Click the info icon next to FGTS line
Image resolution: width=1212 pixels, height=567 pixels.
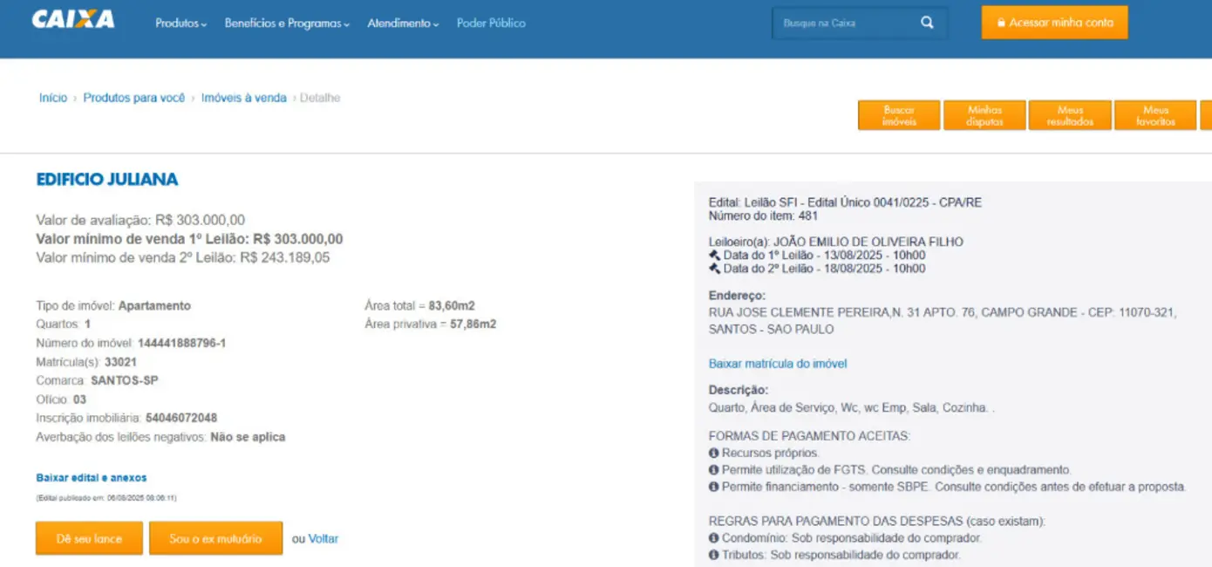tap(713, 469)
